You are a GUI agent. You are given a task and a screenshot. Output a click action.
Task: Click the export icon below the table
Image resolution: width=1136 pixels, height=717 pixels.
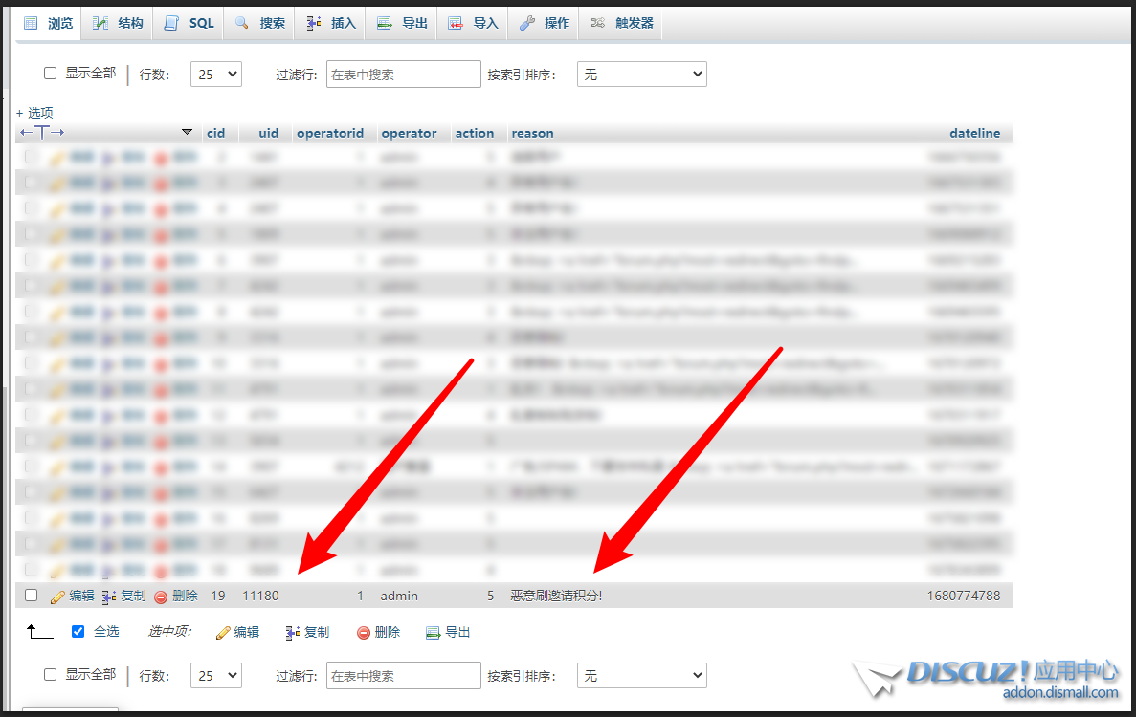click(433, 633)
